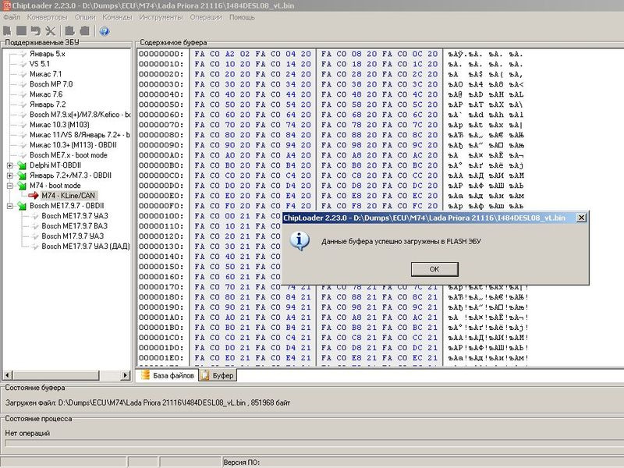Select the Микас 11/VS 8/Январь 7.2+ entry
Image resolution: width=624 pixels, height=468 pixels.
[80, 135]
